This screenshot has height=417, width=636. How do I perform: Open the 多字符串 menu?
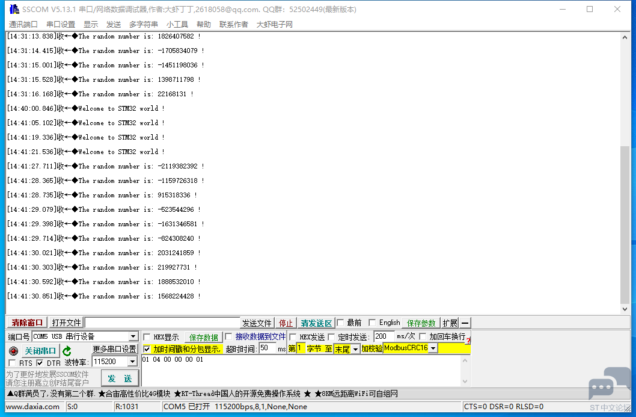[144, 24]
